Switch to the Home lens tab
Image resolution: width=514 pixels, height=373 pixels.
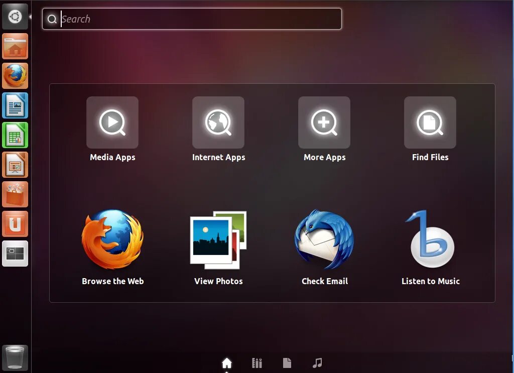coord(227,363)
